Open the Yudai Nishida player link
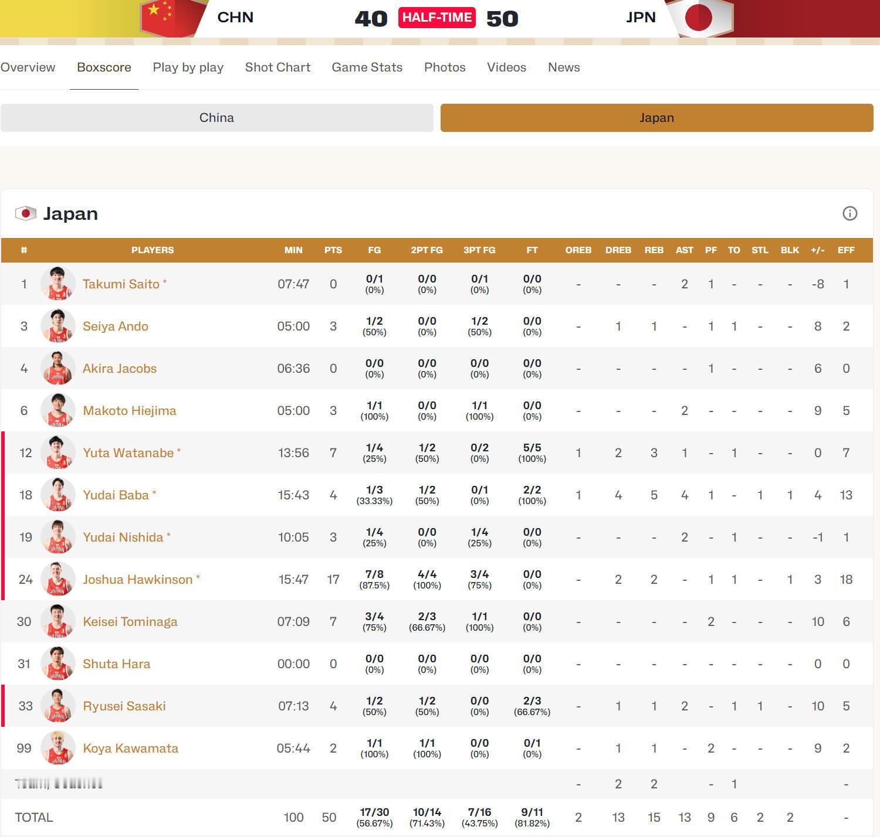The image size is (880, 837). click(x=123, y=537)
